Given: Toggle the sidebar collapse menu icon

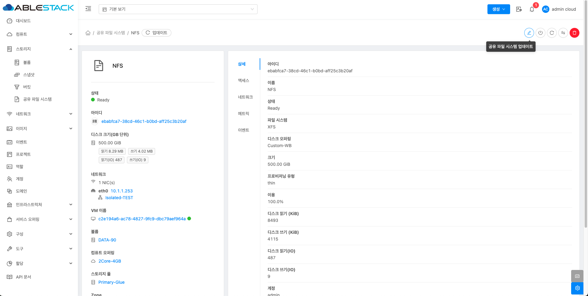Looking at the screenshot, I should point(88,9).
